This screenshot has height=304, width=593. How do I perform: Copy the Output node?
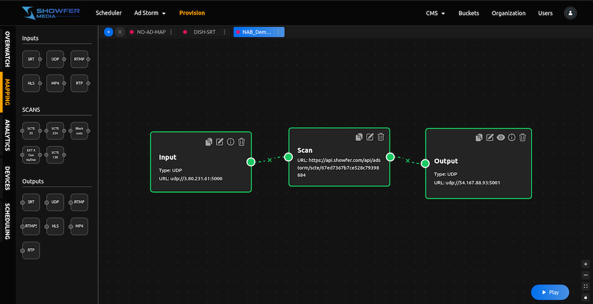tap(479, 137)
